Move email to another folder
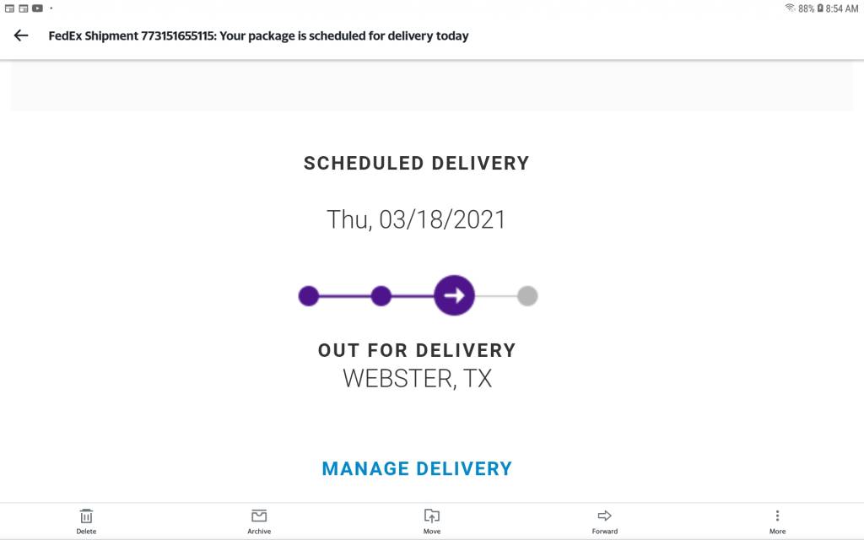 click(431, 521)
